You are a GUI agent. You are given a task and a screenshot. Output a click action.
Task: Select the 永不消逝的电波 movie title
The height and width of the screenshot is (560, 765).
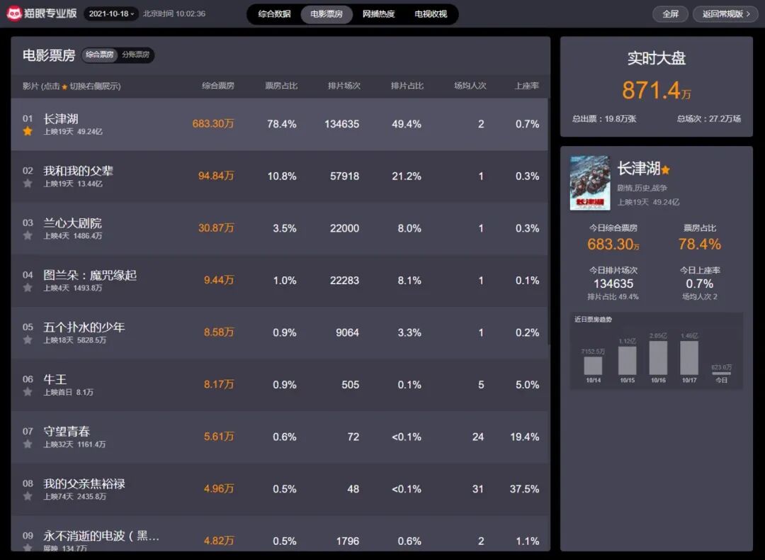click(x=101, y=536)
